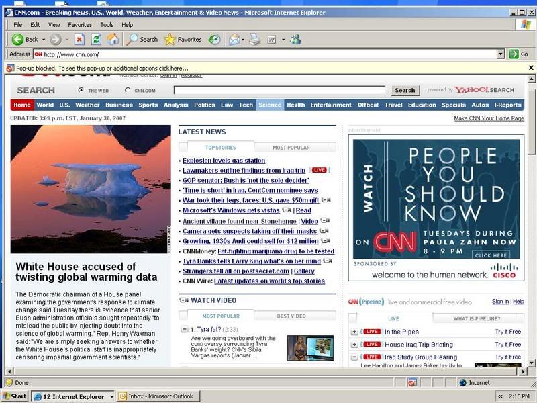
Task: Click the Pipeline Sign in link
Action: tap(500, 302)
